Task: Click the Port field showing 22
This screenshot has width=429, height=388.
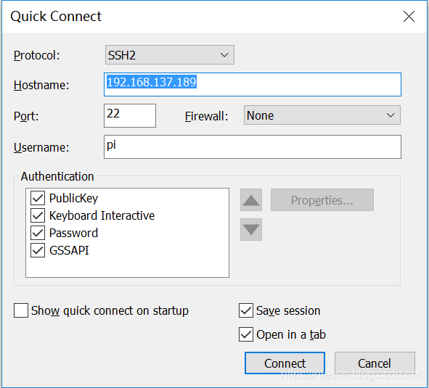Action: point(130,115)
